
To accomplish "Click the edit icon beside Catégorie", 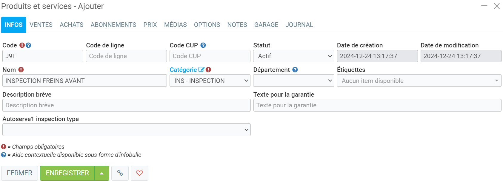I will coord(201,70).
